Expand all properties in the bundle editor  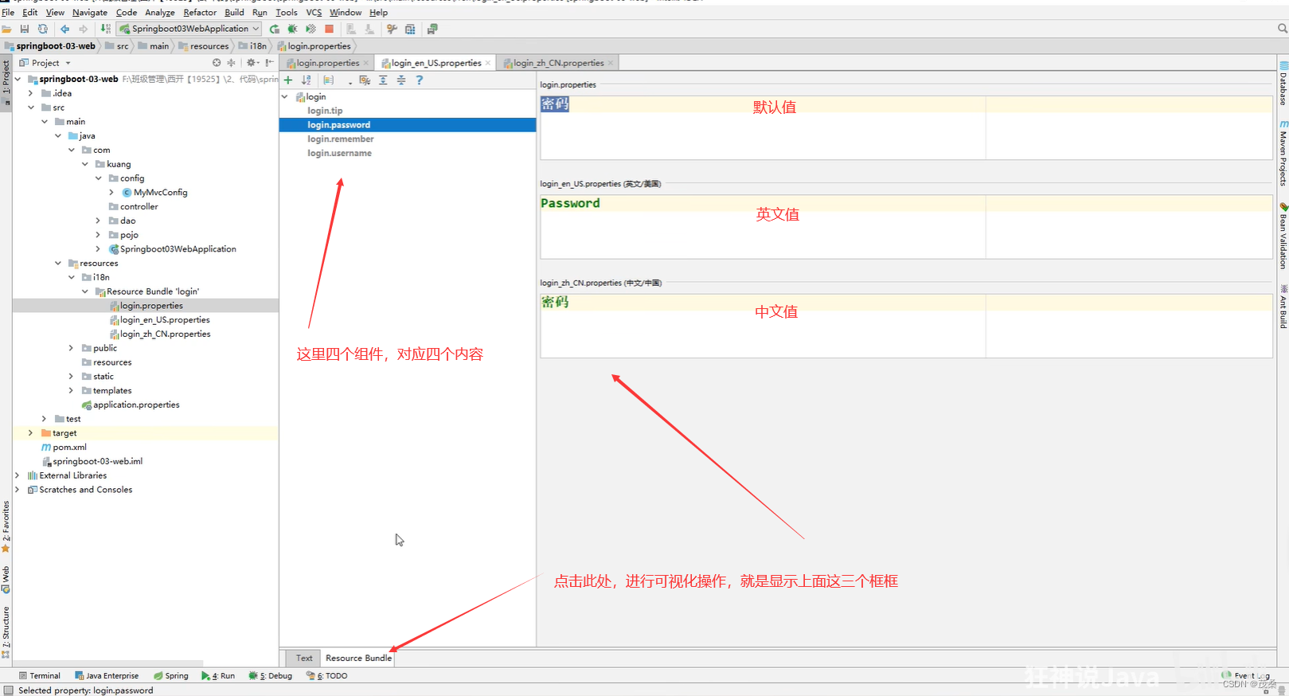(383, 80)
